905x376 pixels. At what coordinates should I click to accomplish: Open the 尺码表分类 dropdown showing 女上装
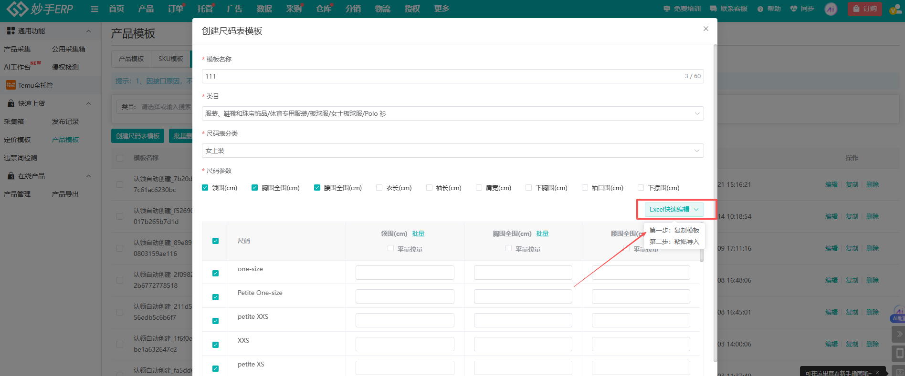(x=452, y=151)
